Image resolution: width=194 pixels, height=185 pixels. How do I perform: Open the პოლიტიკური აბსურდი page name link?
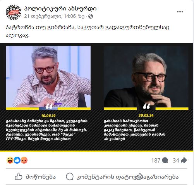[x=60, y=9]
